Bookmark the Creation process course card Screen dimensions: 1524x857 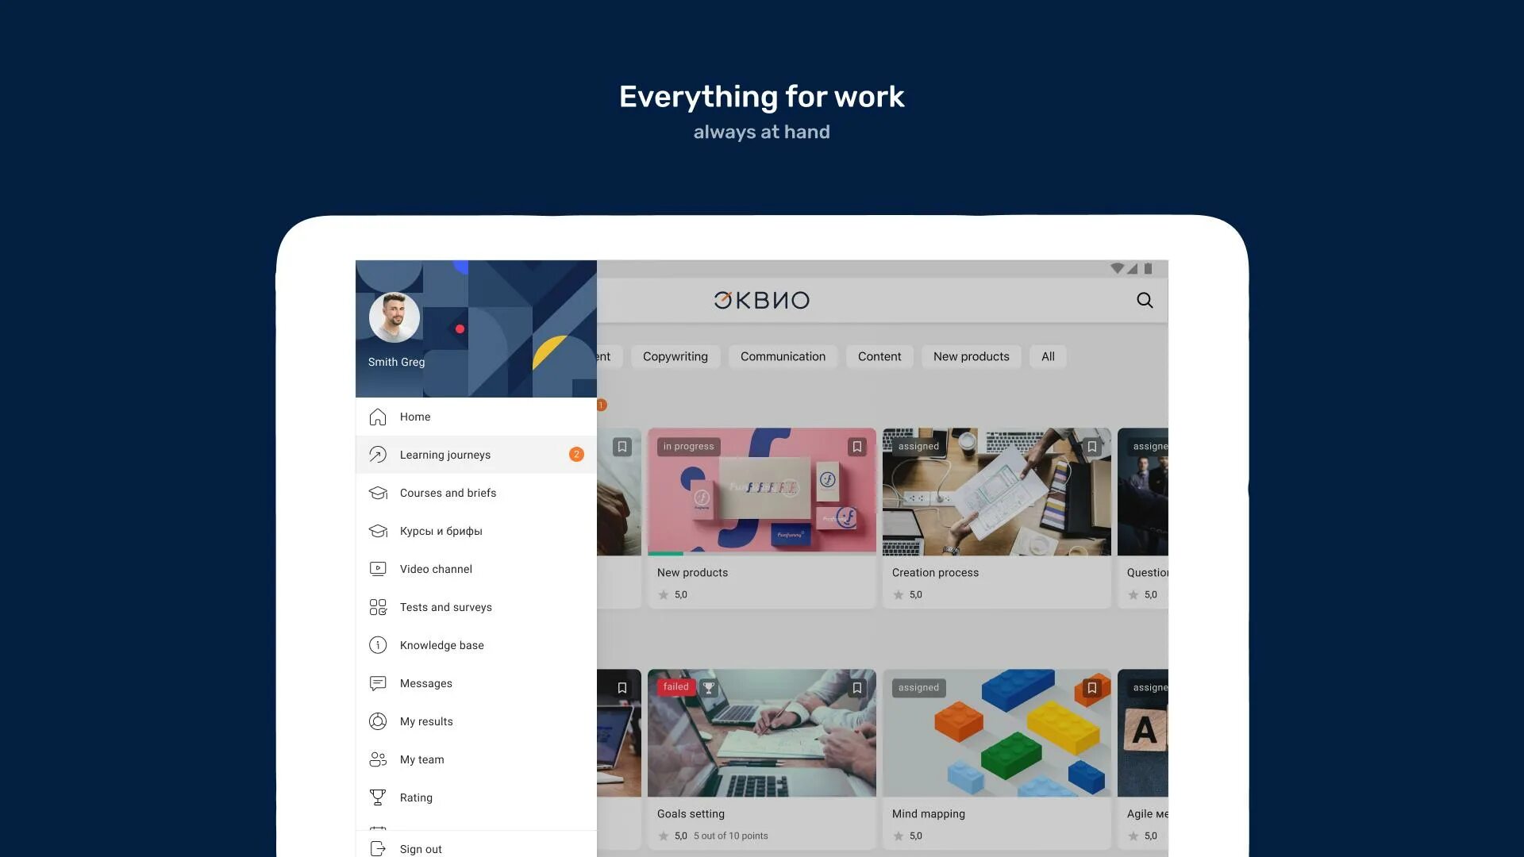pos(1092,447)
